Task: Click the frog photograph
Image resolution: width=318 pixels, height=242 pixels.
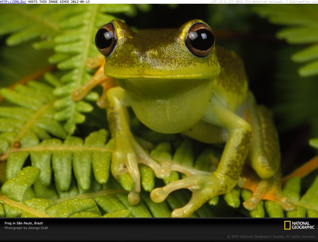Action: pos(159,111)
